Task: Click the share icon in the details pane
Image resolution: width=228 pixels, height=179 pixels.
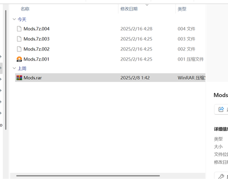Action: (221, 109)
